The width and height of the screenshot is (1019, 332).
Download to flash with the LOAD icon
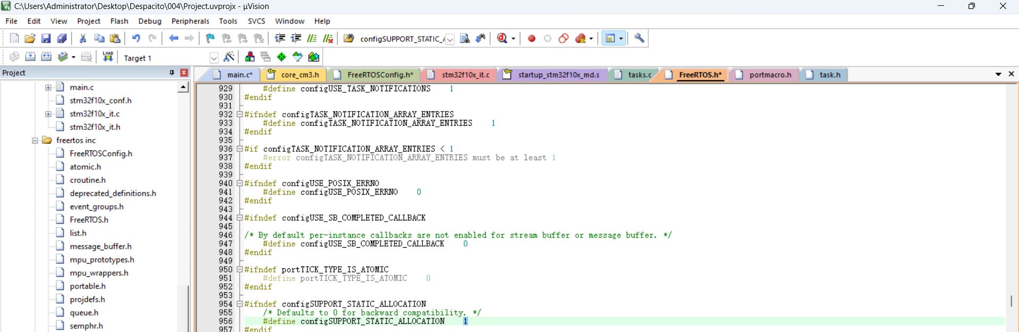coord(108,57)
